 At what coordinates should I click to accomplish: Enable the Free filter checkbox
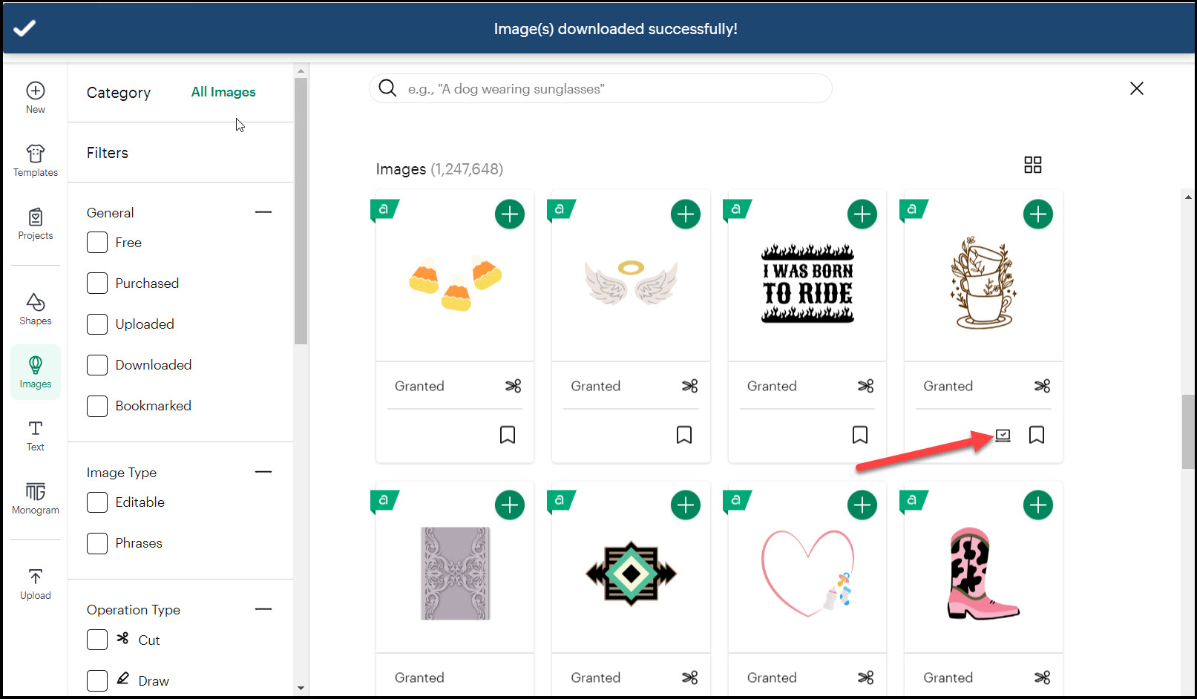tap(97, 243)
